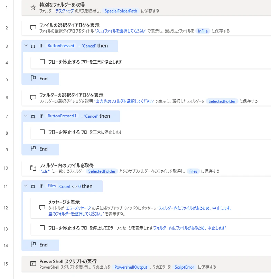This screenshot has height=279, width=271.
Task: Click the 'エラーメッセージ' title value
Action: pyautogui.click(x=78, y=208)
